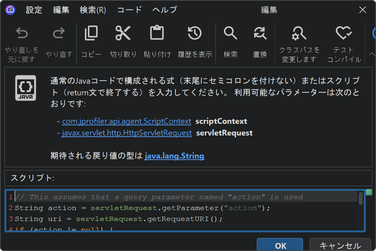
Task: Open the 編集 menu in menu bar
Action: (61, 10)
